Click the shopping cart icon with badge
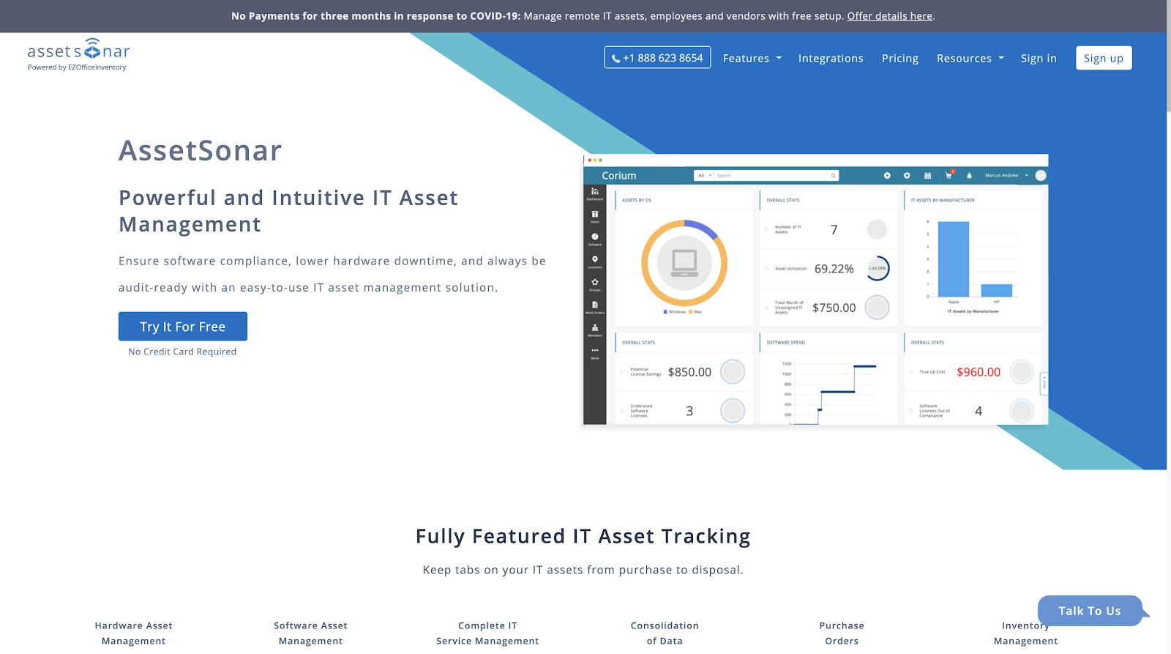Screen dimensions: 1171x654 [949, 175]
